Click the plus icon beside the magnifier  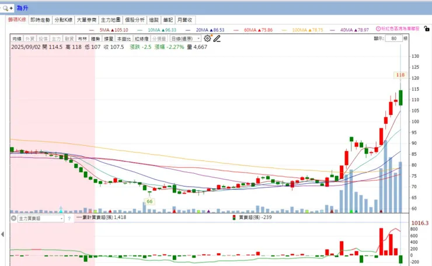11,8
